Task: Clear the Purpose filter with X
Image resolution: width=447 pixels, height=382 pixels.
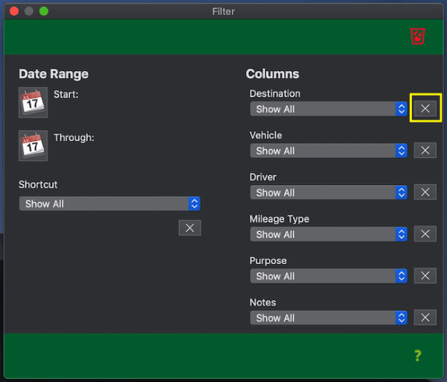Action: [425, 276]
